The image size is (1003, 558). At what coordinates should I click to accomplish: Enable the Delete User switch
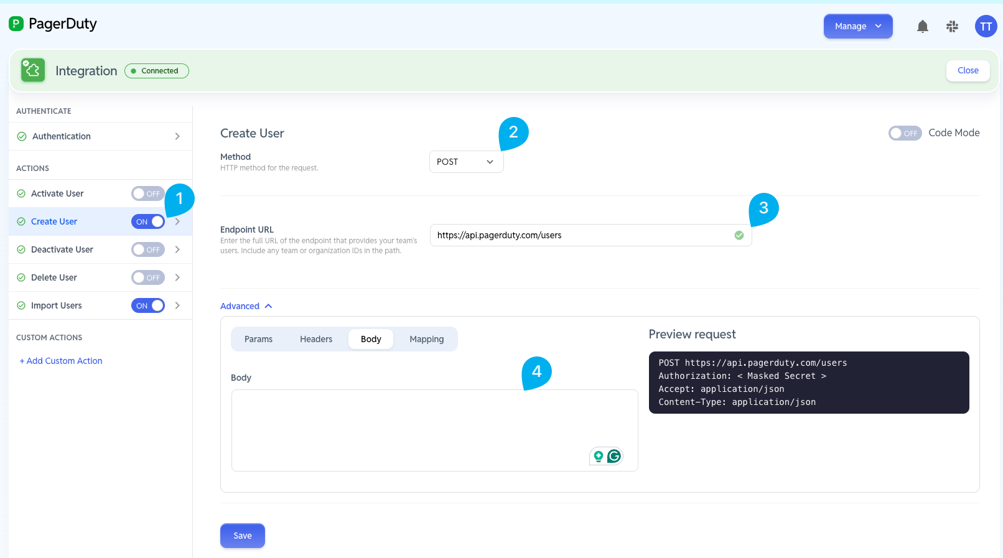pos(148,277)
